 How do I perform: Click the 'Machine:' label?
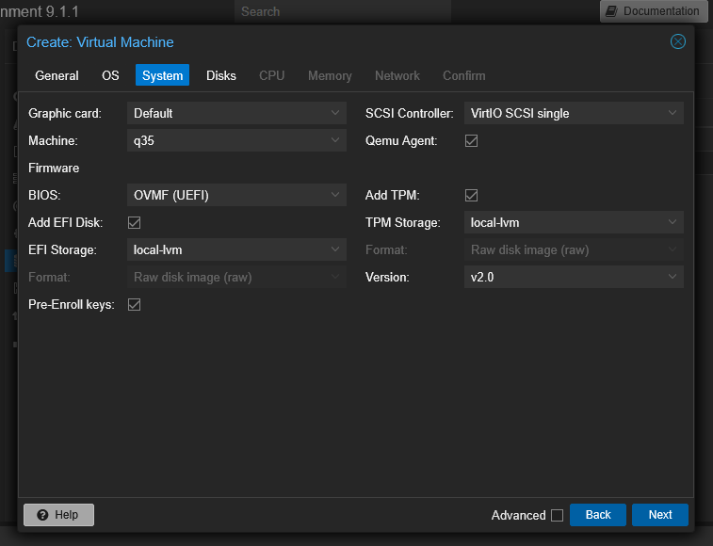tap(53, 141)
